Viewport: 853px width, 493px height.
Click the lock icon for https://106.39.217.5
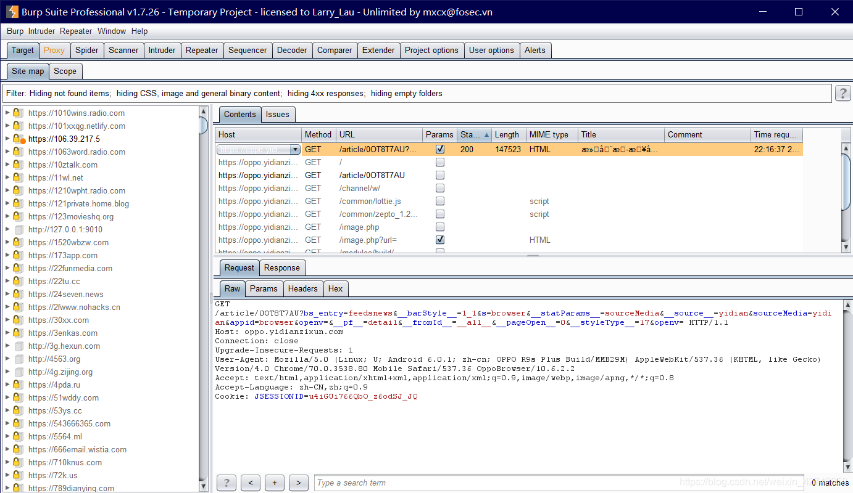point(19,139)
